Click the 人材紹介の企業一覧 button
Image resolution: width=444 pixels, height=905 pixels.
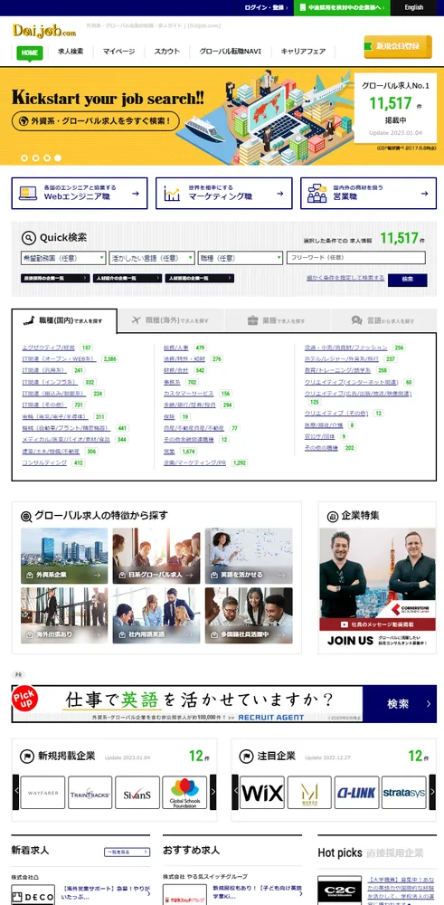click(127, 278)
